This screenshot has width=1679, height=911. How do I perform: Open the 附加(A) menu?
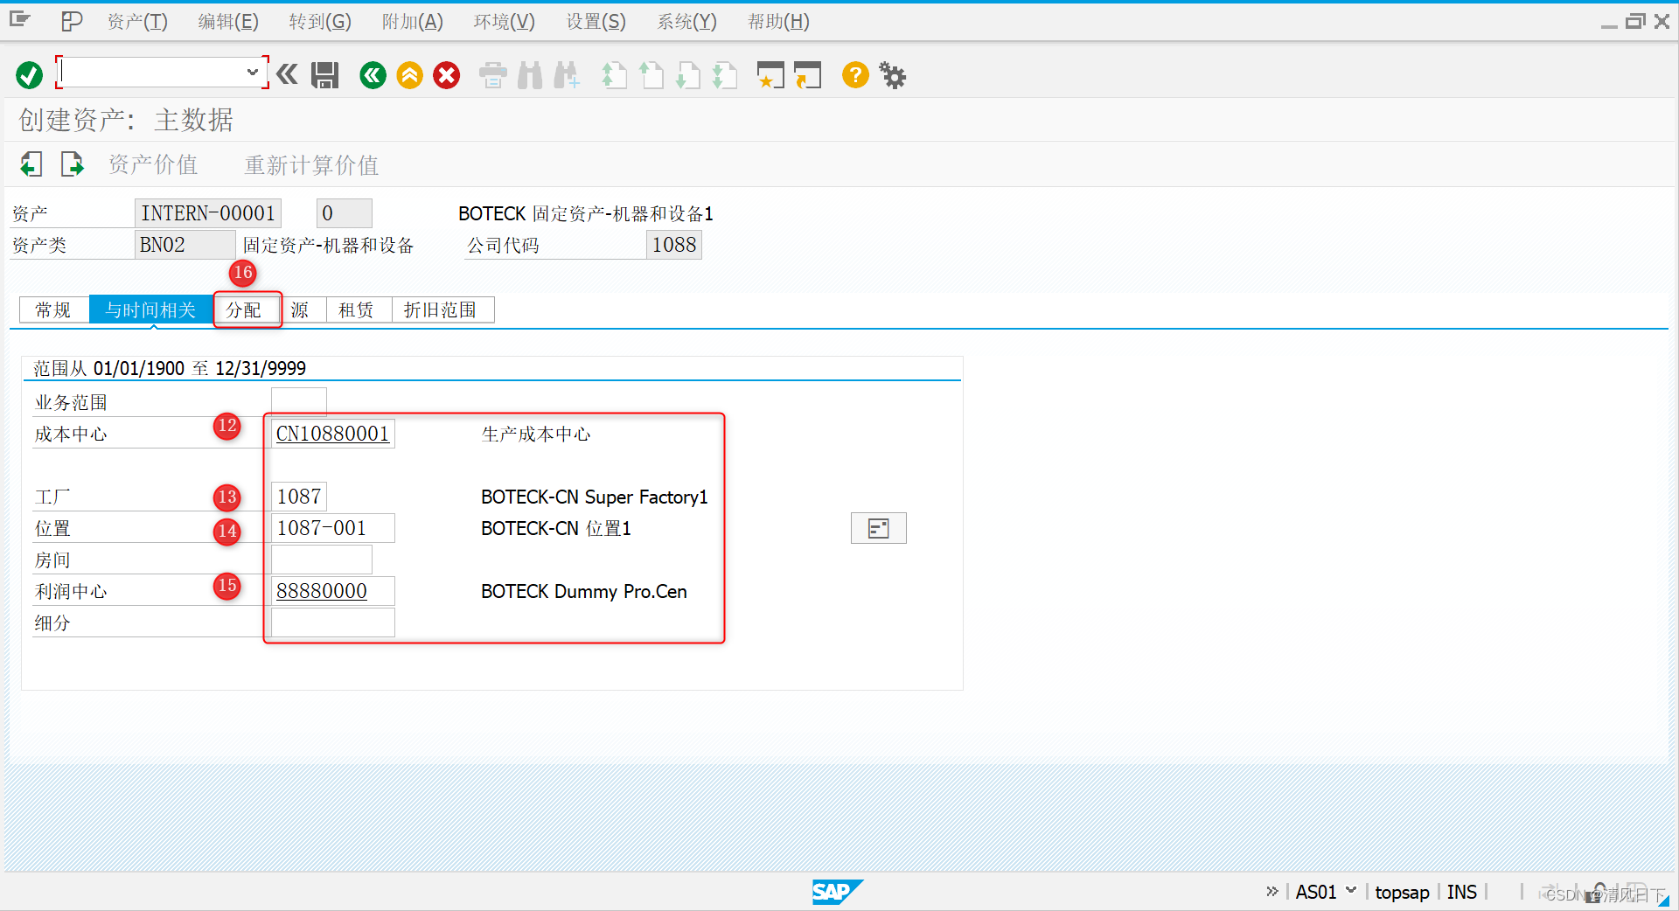[x=413, y=21]
